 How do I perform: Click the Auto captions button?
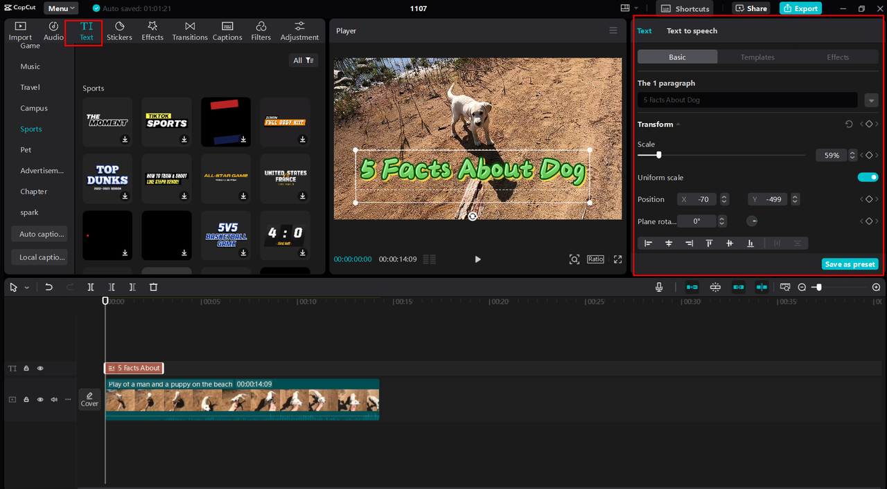coord(39,234)
